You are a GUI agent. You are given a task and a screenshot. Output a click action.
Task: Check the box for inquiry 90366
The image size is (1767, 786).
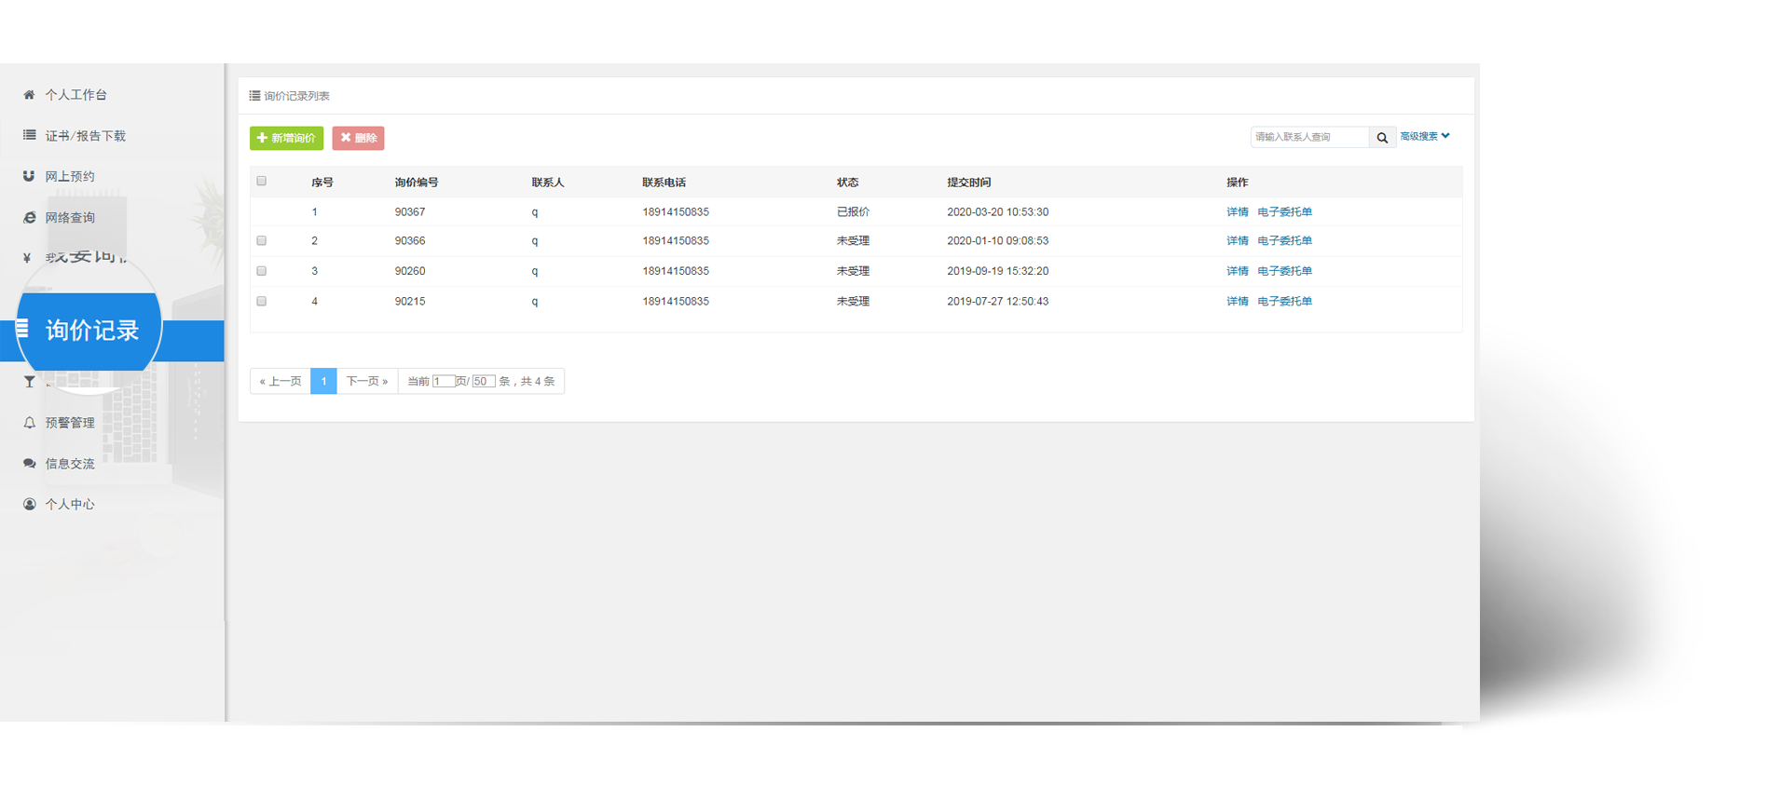tap(262, 241)
